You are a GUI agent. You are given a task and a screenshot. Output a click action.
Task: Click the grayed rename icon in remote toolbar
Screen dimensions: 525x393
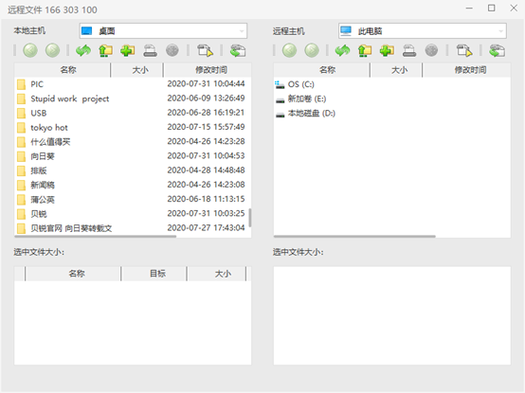[x=409, y=50]
